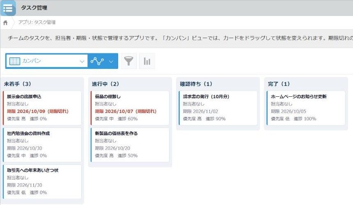Open the bar chart aggregate icon
Image resolution: width=353 pixels, height=205 pixels.
click(x=147, y=61)
